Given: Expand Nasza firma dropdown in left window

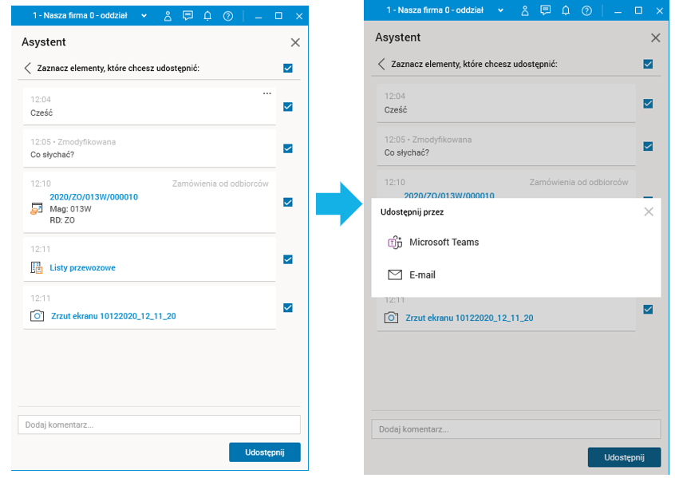Looking at the screenshot, I should pos(144,16).
